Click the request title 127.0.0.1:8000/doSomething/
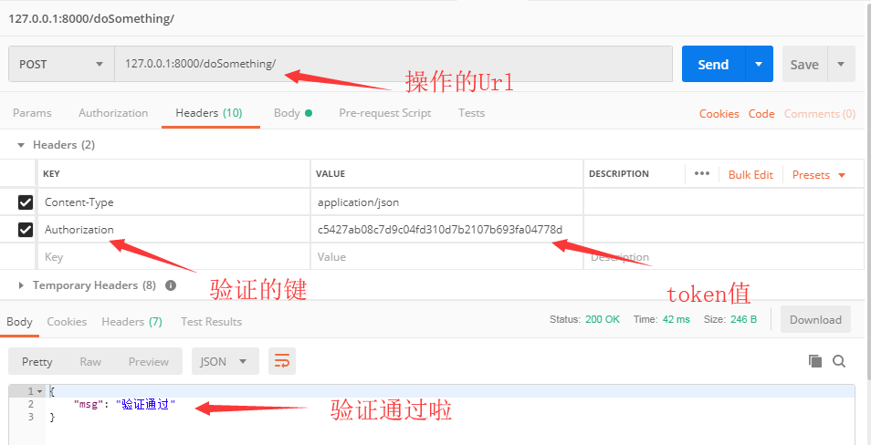 coord(91,18)
